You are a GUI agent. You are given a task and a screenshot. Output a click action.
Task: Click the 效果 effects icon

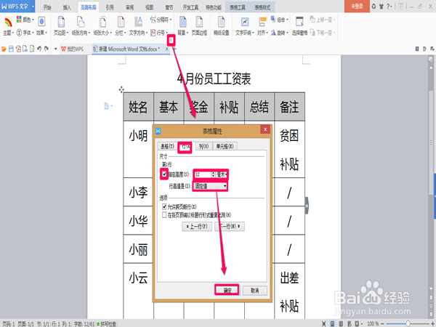click(41, 21)
